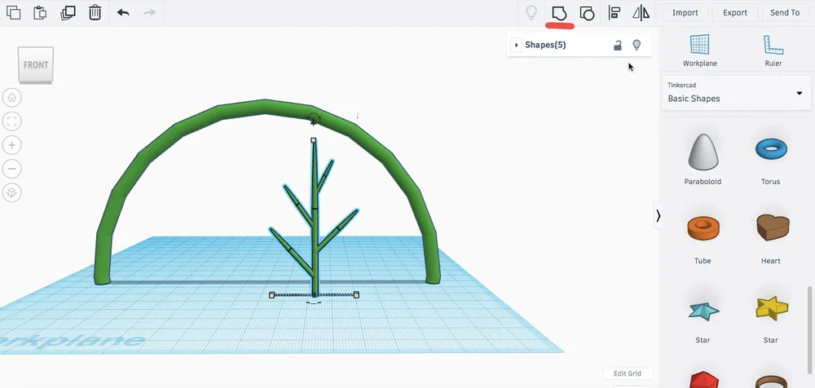Ungroup shapes using toolbar icon

(x=587, y=12)
